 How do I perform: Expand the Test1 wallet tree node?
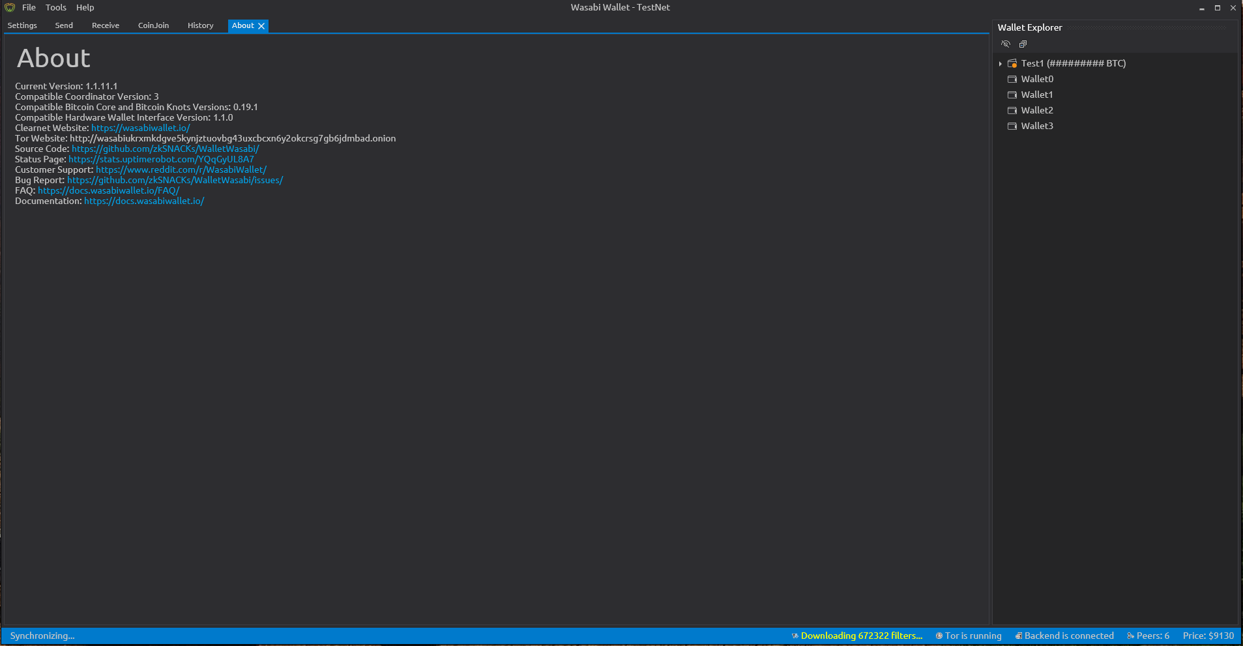tap(1001, 63)
